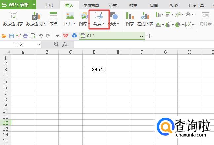The width and height of the screenshot is (214, 145).
Task: Insert an area chart from mini gallery
Action: (158, 25)
